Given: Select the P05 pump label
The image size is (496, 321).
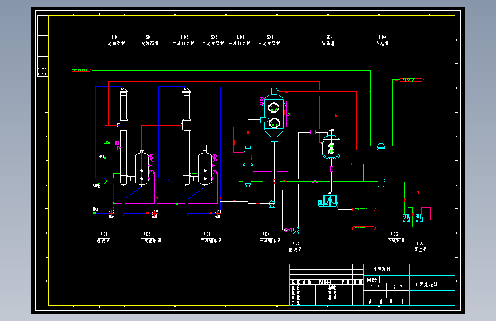Looking at the screenshot, I should (x=296, y=246).
